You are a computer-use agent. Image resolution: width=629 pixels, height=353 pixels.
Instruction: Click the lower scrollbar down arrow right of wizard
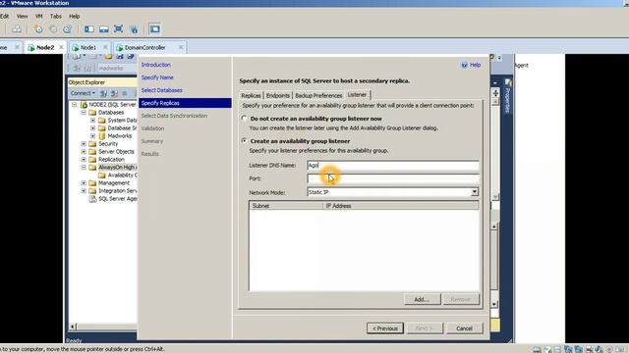(494, 304)
